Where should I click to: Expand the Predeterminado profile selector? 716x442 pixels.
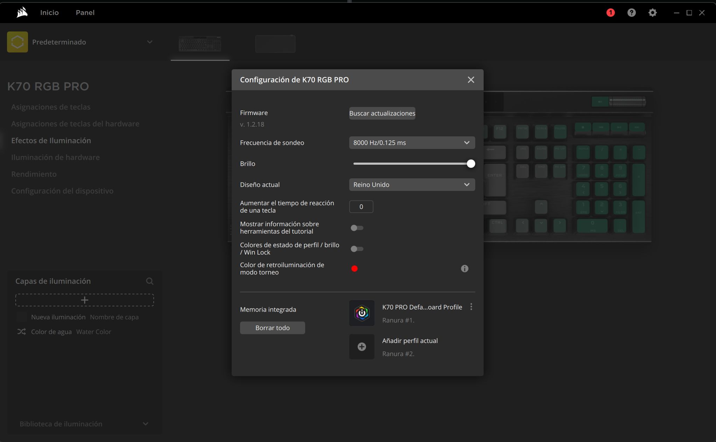[150, 42]
